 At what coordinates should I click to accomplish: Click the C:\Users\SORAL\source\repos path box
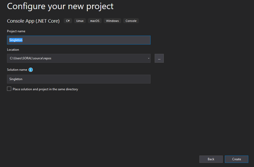tap(79, 58)
